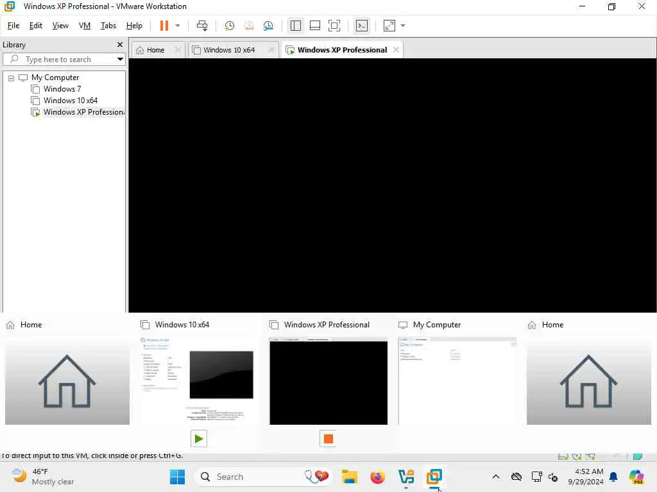Viewport: 657px width, 492px height.
Task: Open the library search filter dropdown
Action: pos(120,60)
